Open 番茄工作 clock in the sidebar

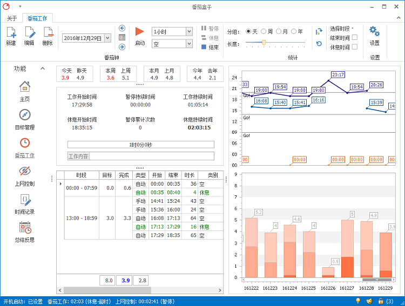pos(25,147)
